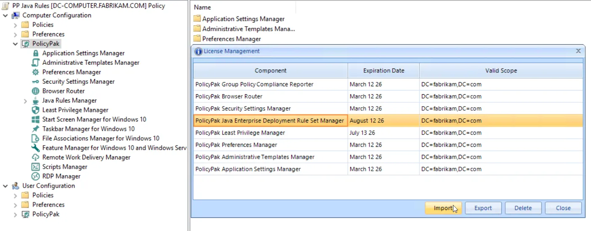This screenshot has width=591, height=231.
Task: Sort by the Valid Scope column header
Action: click(x=501, y=71)
